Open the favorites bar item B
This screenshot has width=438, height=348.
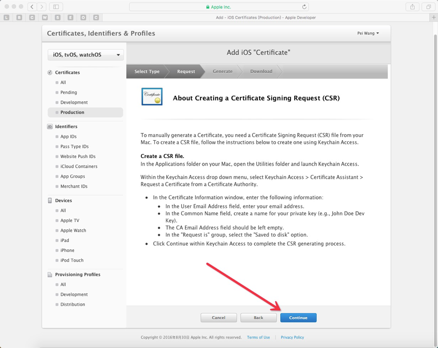click(19, 17)
